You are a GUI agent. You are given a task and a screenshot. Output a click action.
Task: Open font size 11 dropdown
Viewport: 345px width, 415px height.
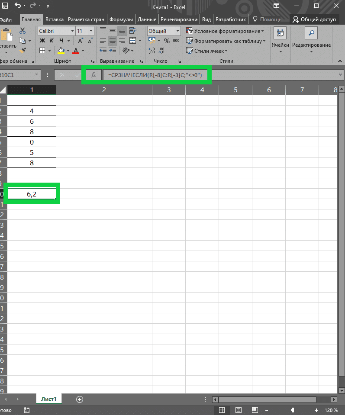[x=91, y=31]
